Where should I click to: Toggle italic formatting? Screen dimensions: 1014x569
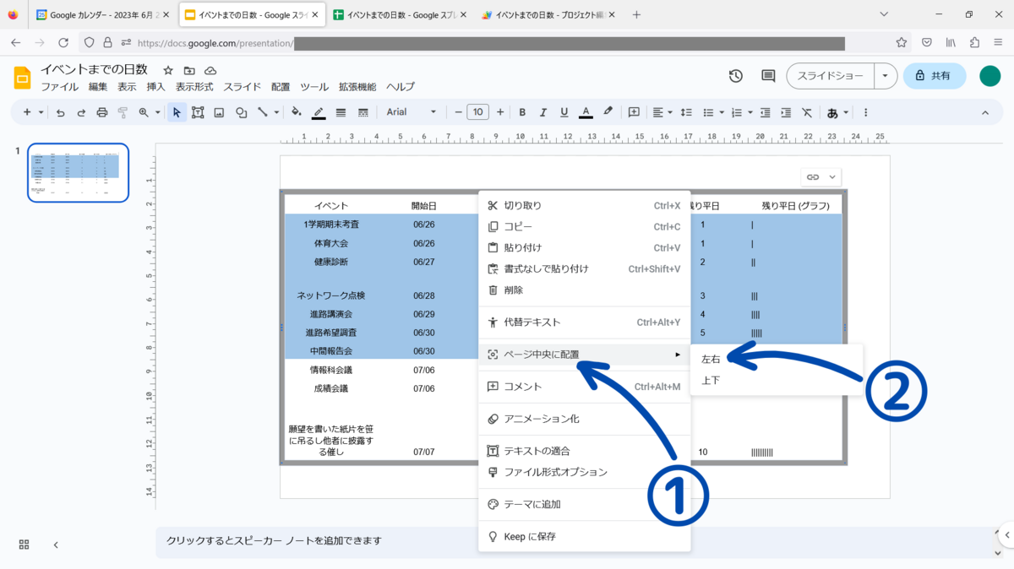tap(543, 112)
